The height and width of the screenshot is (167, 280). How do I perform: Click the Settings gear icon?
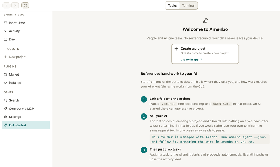tap(5, 117)
